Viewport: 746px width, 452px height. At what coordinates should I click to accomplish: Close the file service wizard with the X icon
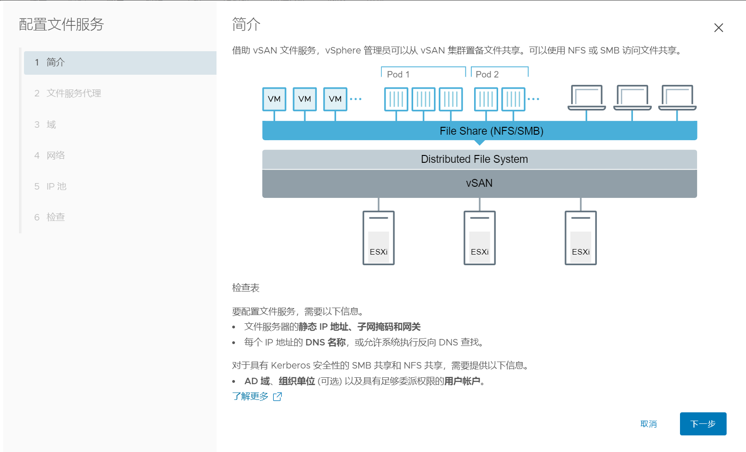tap(718, 28)
